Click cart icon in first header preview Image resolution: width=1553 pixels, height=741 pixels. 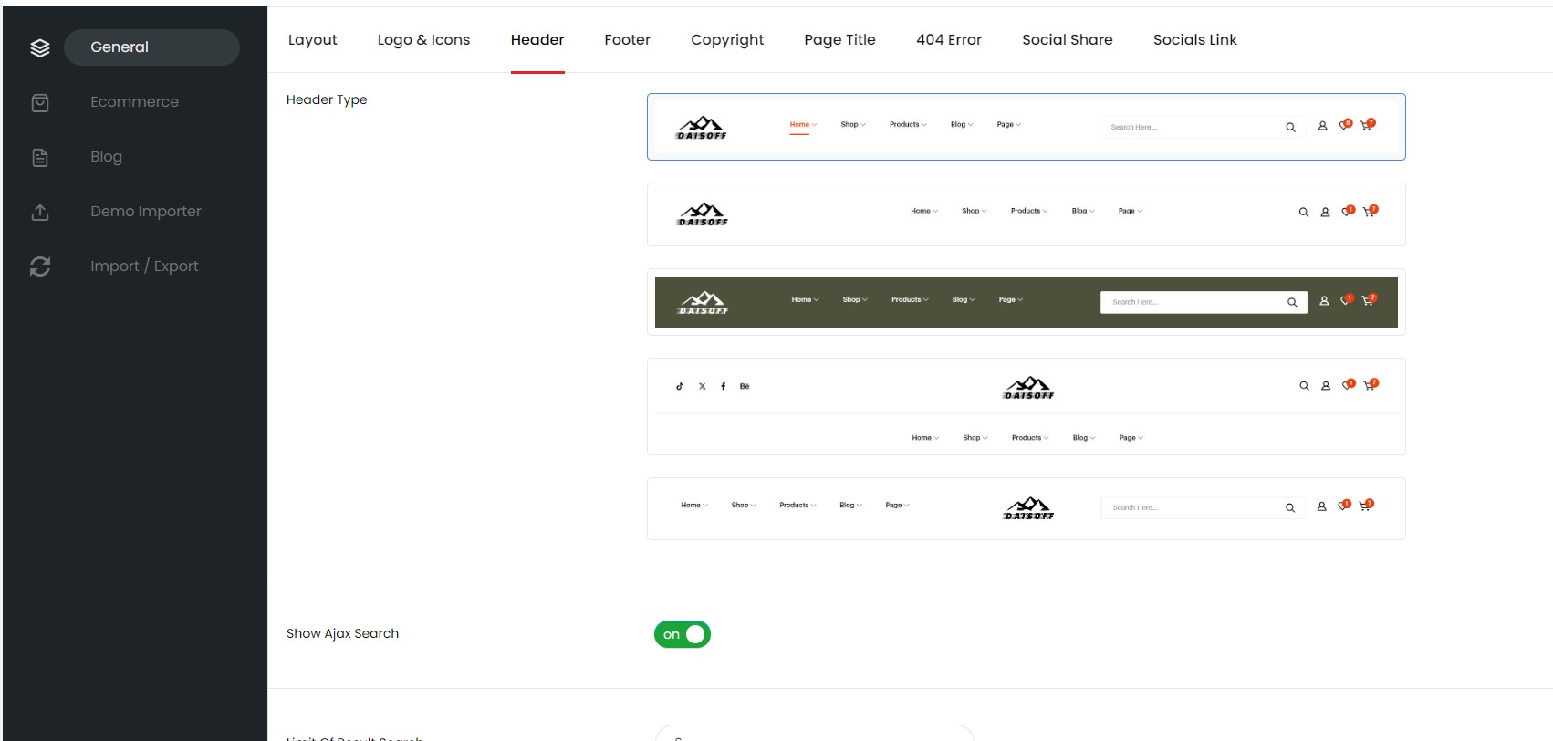(1367, 125)
